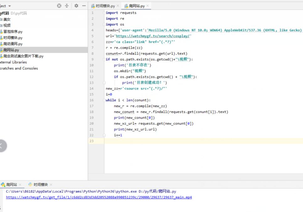This screenshot has width=303, height=212.
Task: Collapse the while loop fold marker
Action: coord(104,100)
